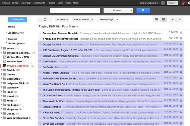Open the notifications counter box
Viewport: 190px width, 126px height.
(163, 3)
